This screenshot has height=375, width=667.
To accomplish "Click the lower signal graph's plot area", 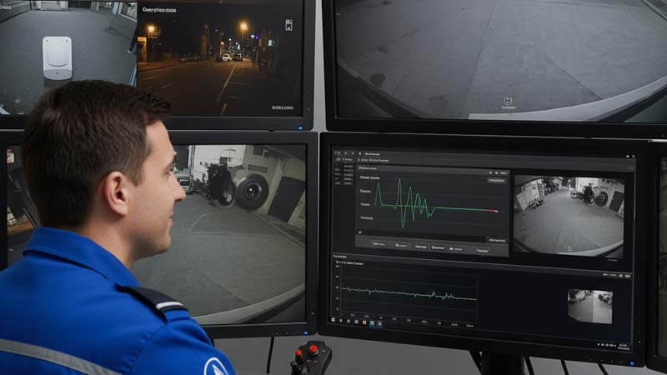I will (x=409, y=292).
